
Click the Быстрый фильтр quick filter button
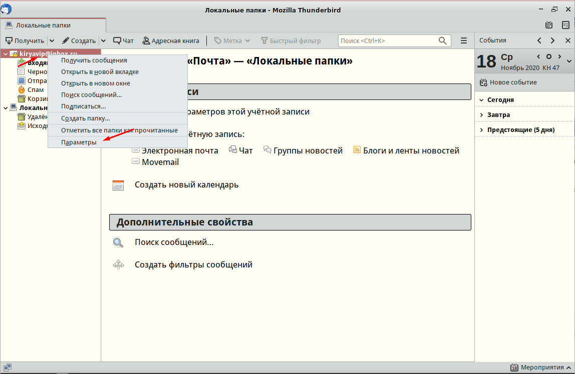click(x=291, y=40)
